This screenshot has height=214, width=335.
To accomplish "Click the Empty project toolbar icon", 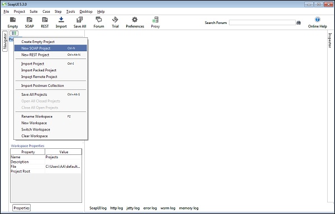I will point(13,20).
